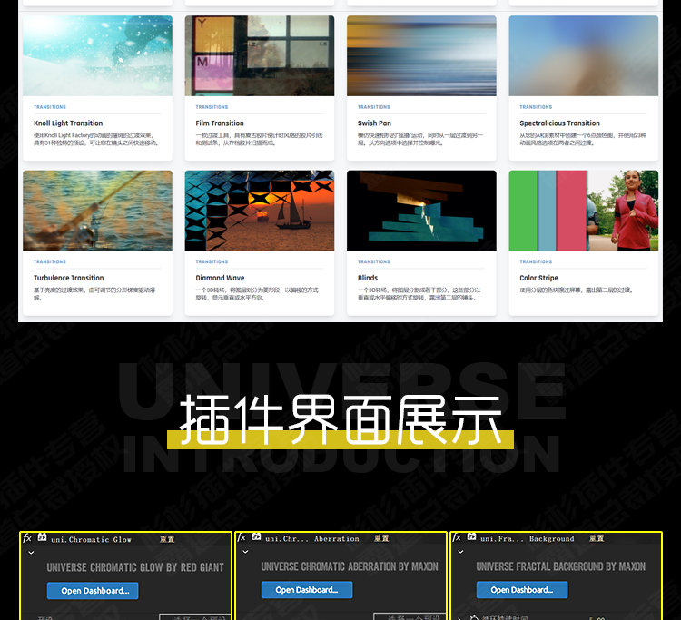Collapse the Chromatic Aberration effect group chevron

(245, 552)
